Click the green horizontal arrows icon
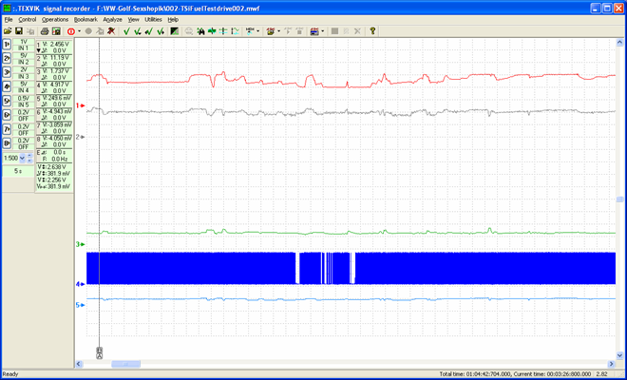The height and width of the screenshot is (380, 627). (213, 31)
